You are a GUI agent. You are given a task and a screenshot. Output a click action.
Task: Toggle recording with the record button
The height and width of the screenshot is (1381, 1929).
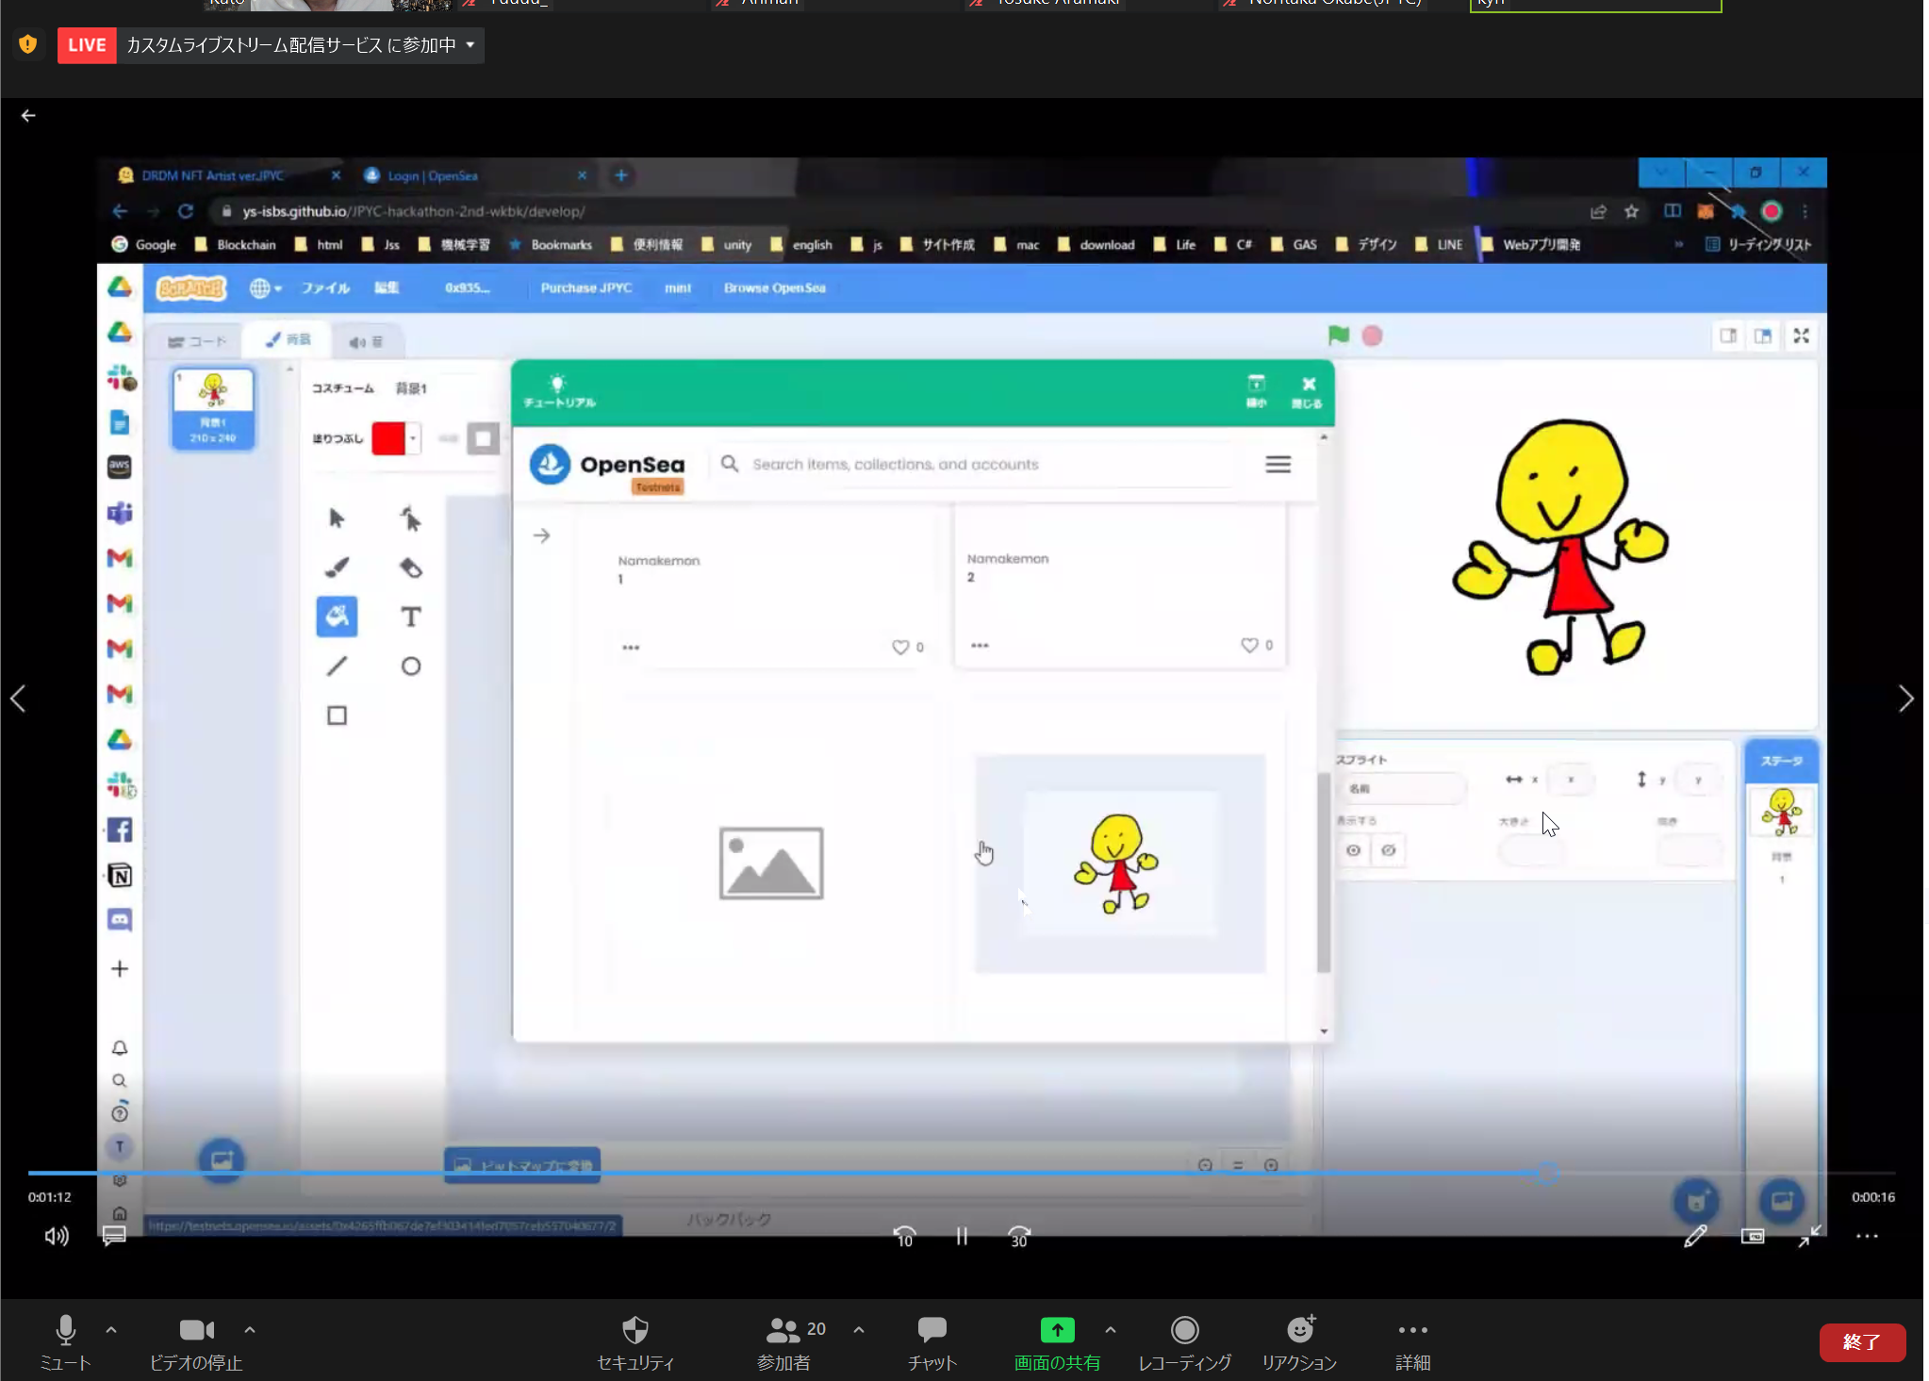click(x=1184, y=1330)
